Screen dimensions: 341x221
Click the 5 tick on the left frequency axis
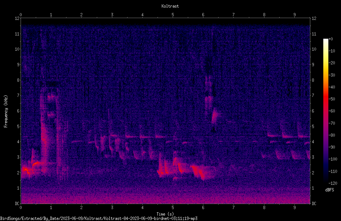18,126
